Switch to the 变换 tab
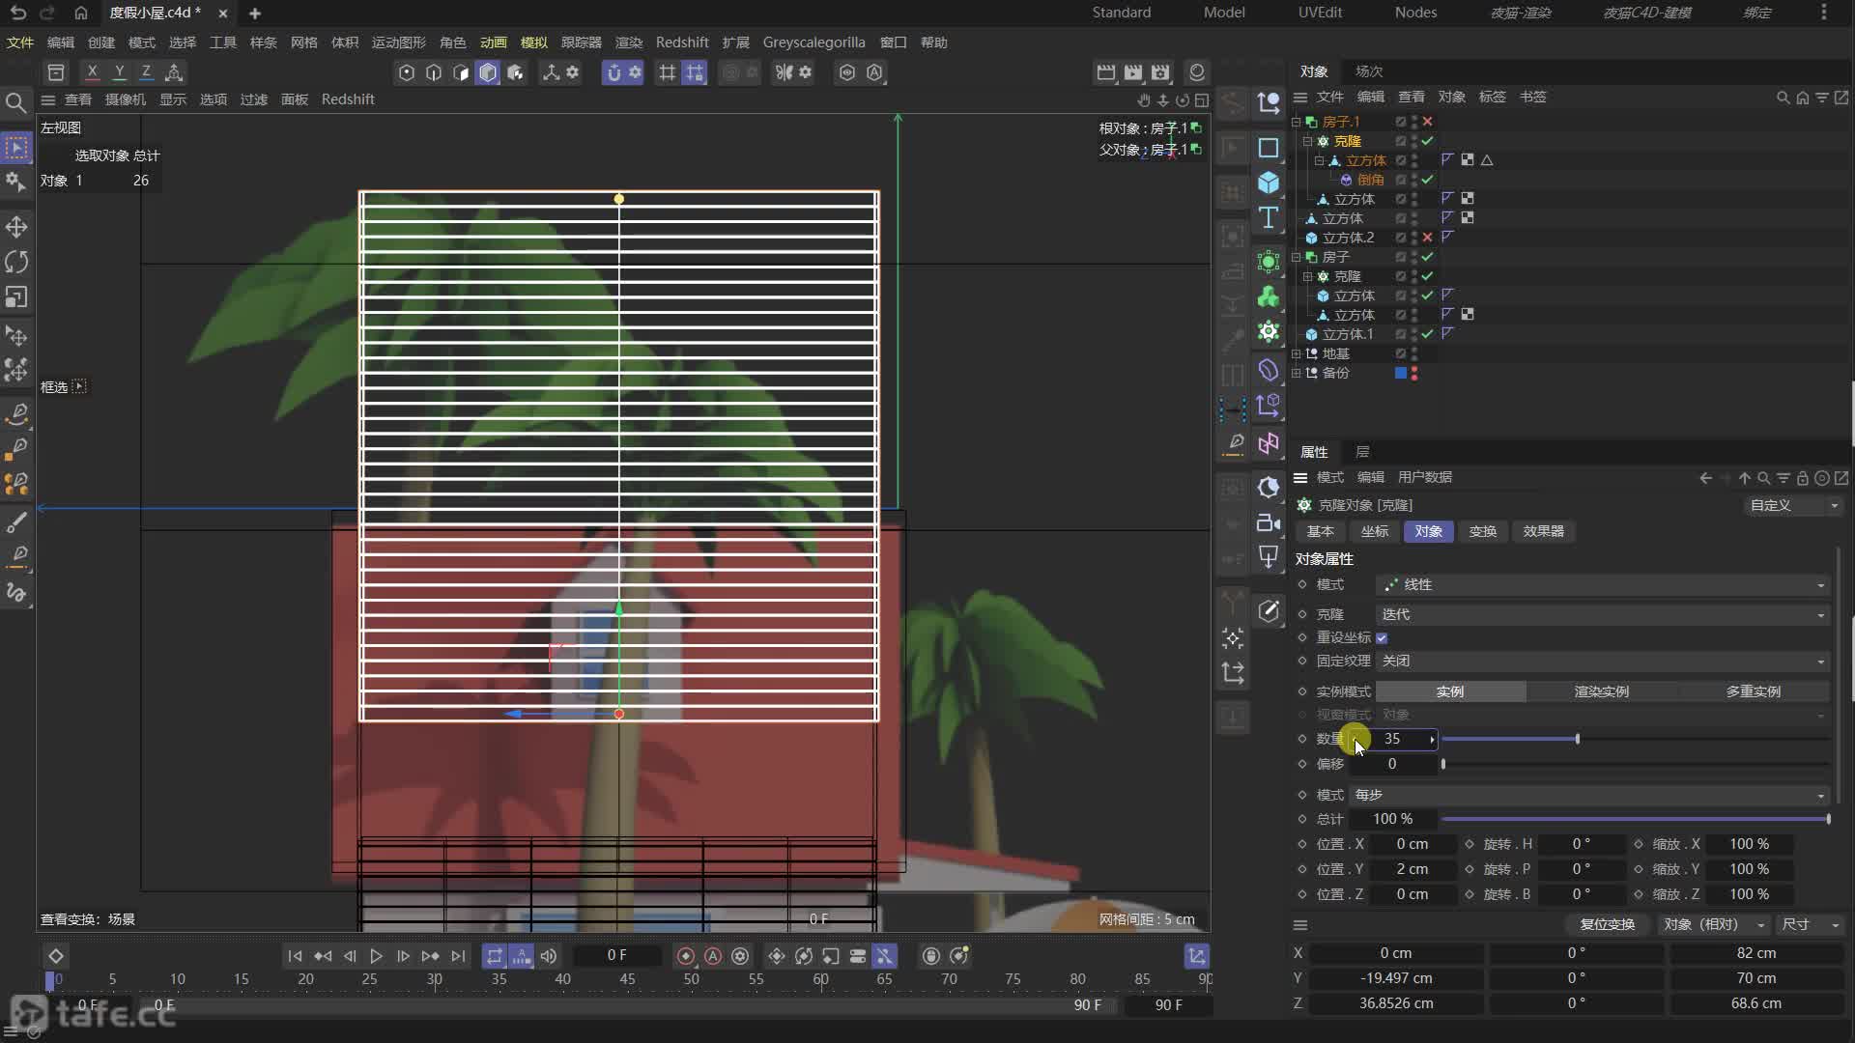Screen dimensions: 1855x1043 point(1482,532)
